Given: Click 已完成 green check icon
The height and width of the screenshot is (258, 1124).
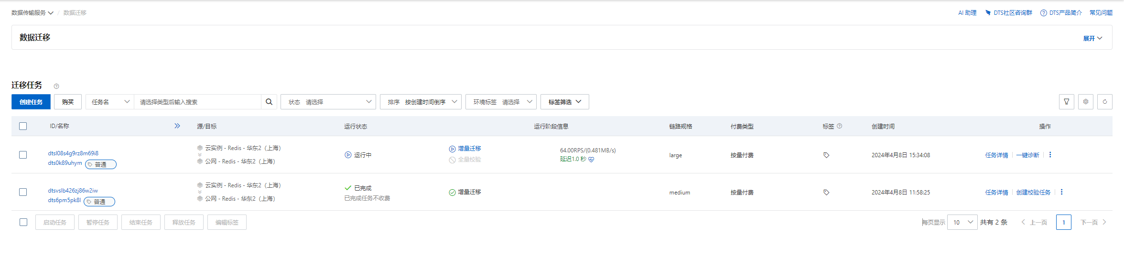Looking at the screenshot, I should tap(348, 188).
